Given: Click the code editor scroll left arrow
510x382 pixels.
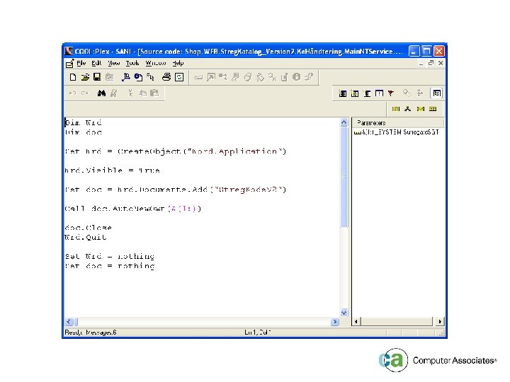Looking at the screenshot, I should (x=68, y=322).
